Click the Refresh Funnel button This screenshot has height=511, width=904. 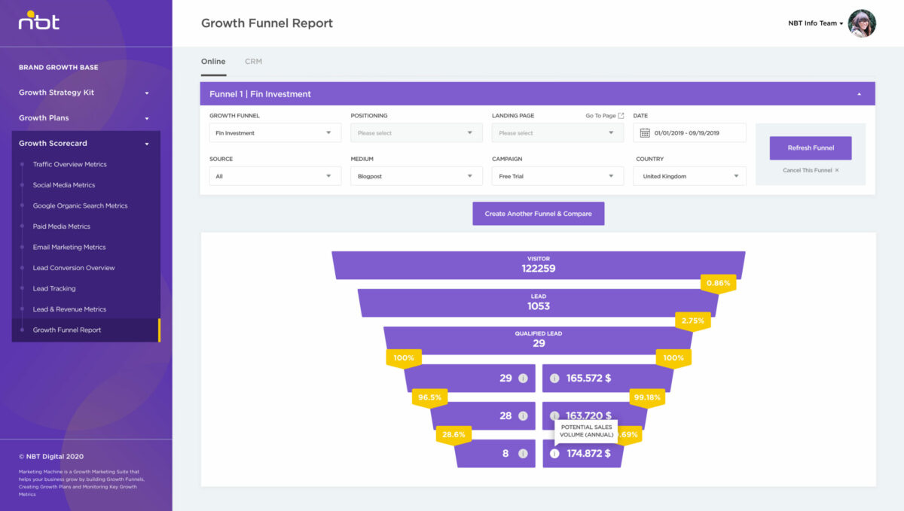[810, 148]
